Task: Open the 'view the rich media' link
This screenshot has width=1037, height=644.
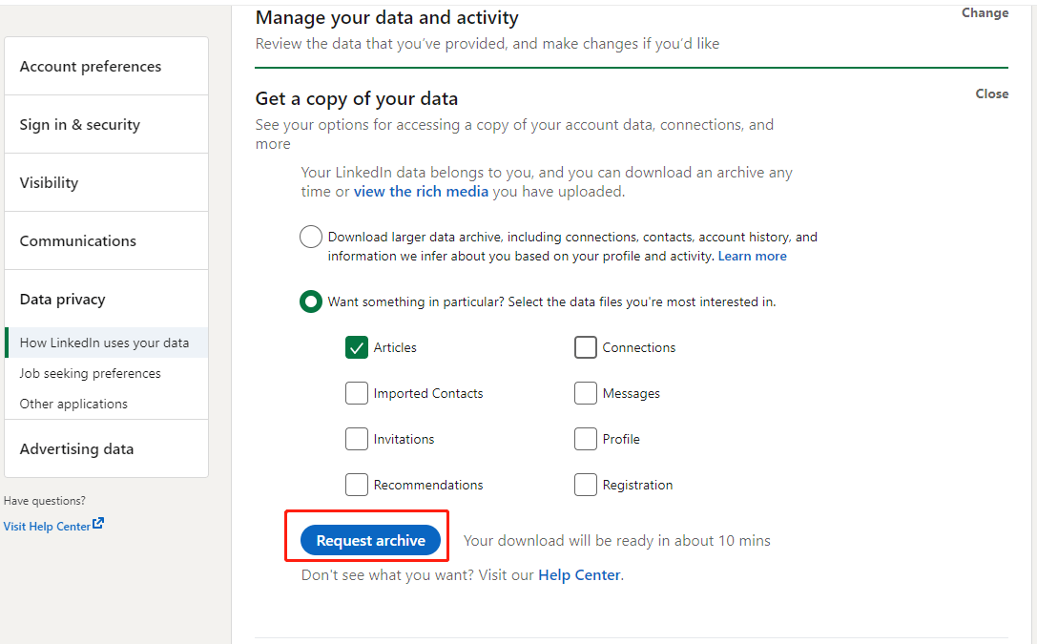Action: click(421, 191)
